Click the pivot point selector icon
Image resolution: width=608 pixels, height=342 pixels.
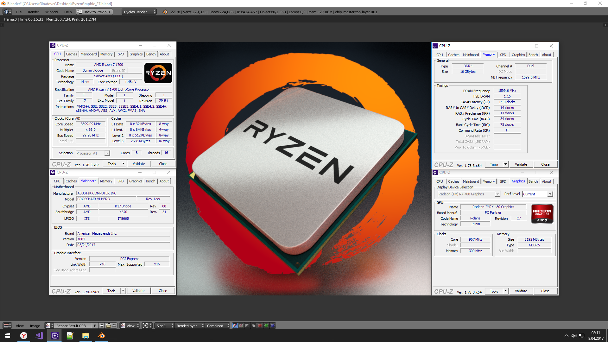click(x=147, y=326)
